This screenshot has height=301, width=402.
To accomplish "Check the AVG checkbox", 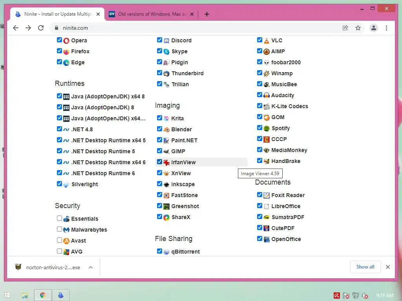I will (x=60, y=251).
